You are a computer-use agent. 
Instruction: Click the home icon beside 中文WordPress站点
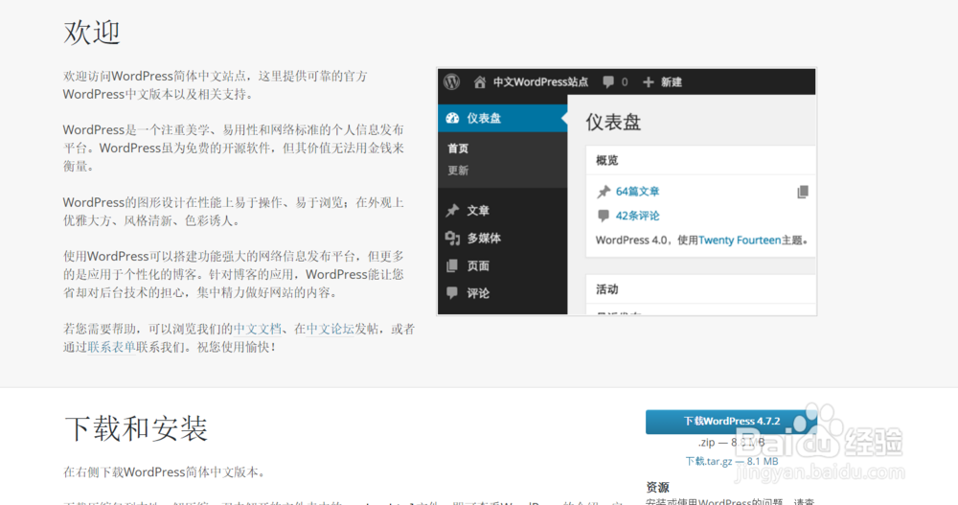pyautogui.click(x=480, y=81)
